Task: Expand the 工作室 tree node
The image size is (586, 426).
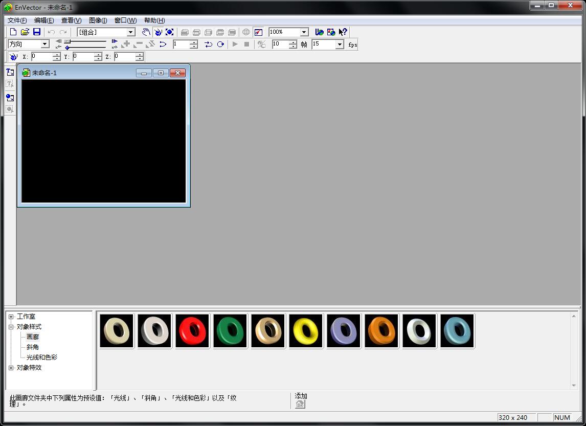Action: pos(11,317)
